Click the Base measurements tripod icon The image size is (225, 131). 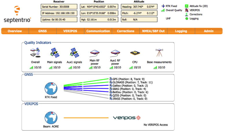click(159, 53)
